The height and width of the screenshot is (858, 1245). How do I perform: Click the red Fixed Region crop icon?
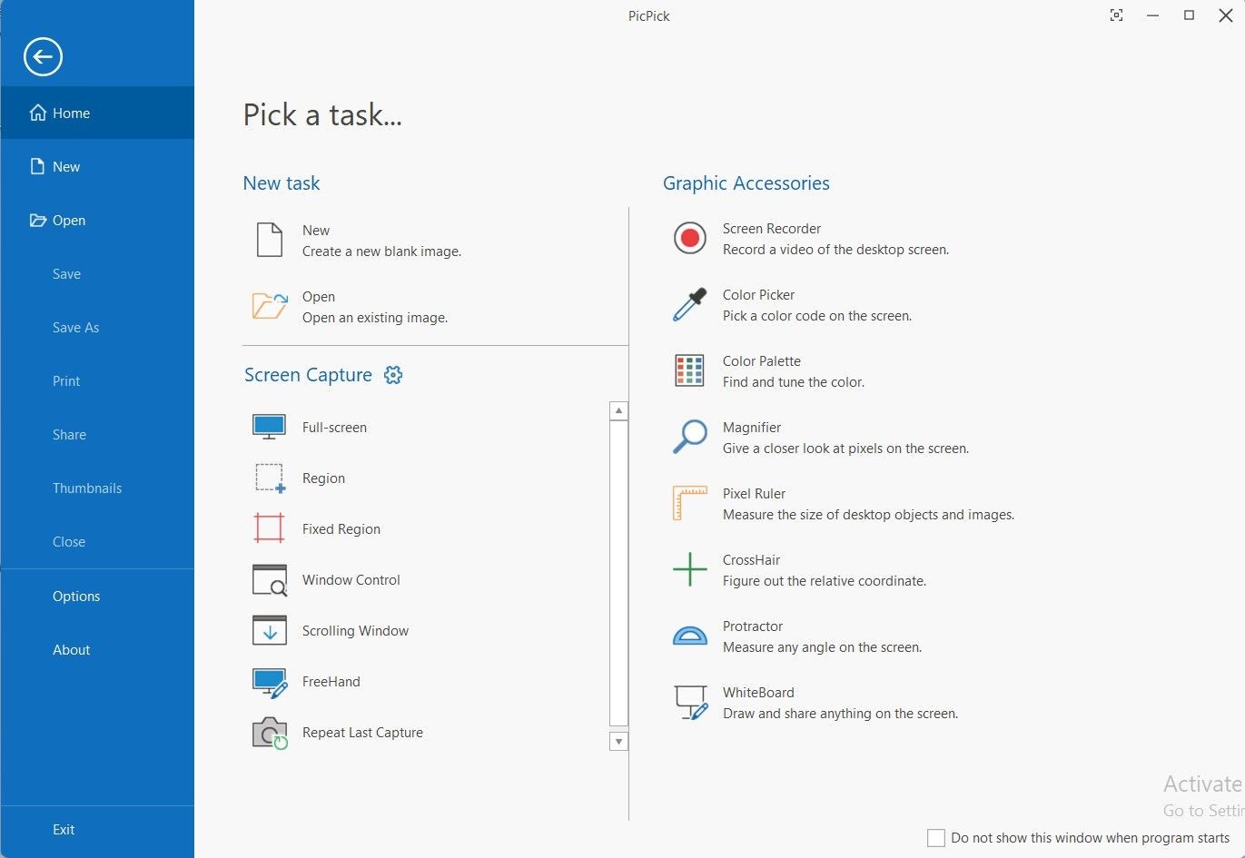pyautogui.click(x=270, y=528)
